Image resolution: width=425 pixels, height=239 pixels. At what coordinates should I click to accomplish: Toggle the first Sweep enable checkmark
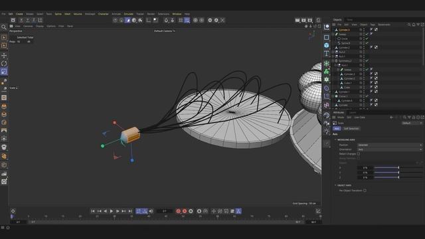tap(367, 34)
